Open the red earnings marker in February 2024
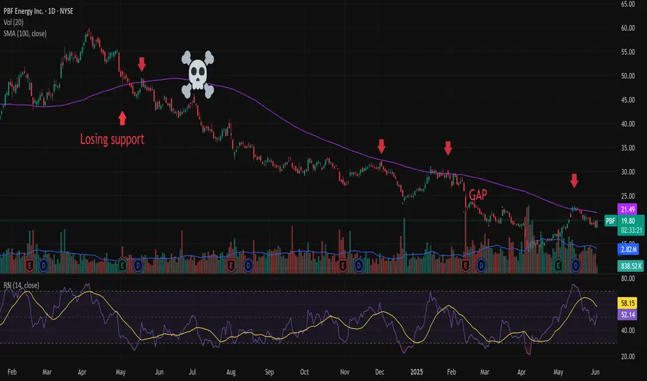 [x=29, y=266]
